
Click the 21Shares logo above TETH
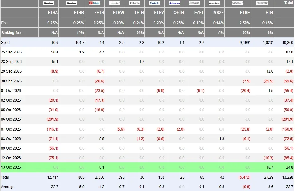pyautogui.click(x=134, y=3)
